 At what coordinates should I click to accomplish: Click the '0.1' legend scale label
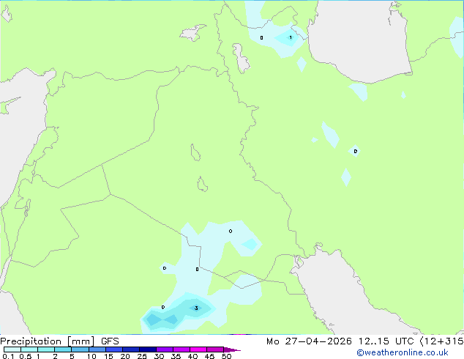tap(8, 356)
